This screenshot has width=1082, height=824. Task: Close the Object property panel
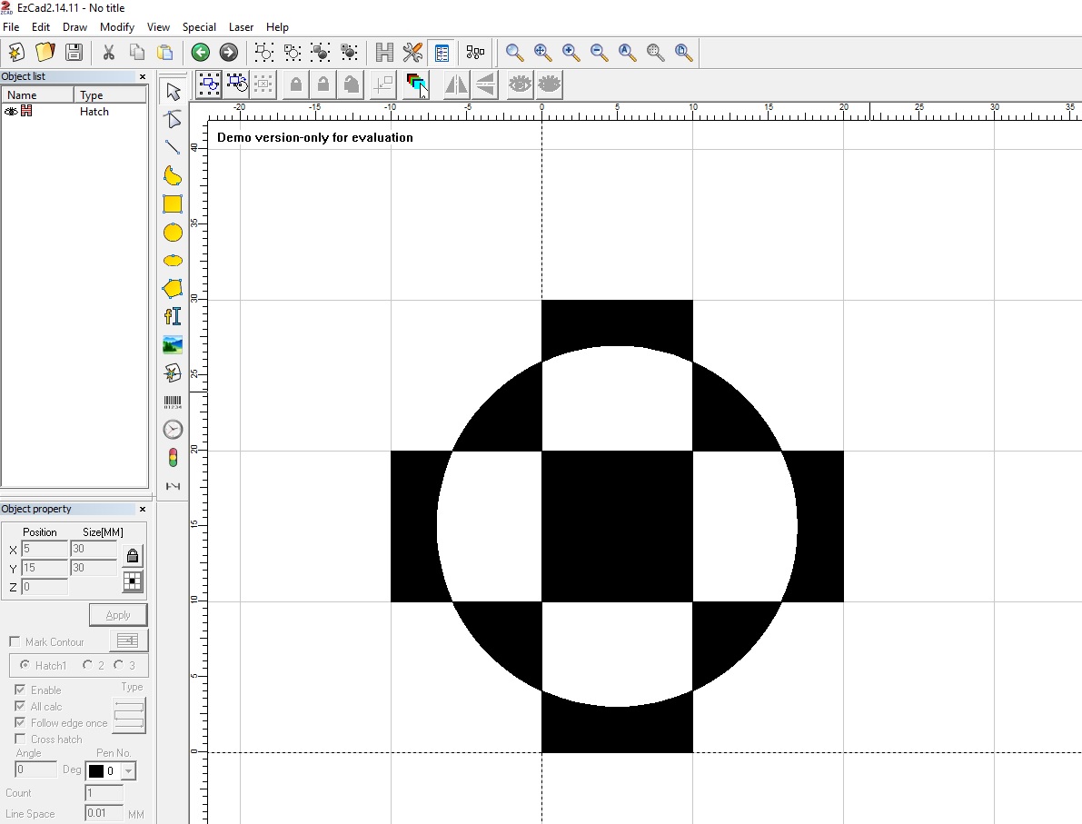click(142, 510)
